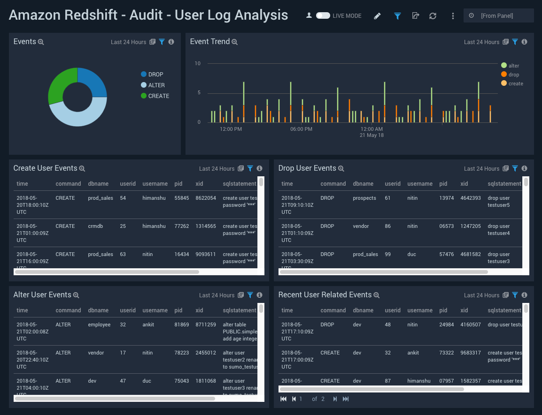Open the [From Panel] time range selector
The width and height of the screenshot is (542, 415).
(x=499, y=15)
